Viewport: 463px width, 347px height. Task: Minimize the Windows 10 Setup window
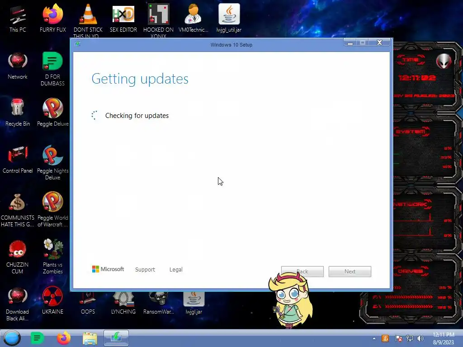[350, 43]
